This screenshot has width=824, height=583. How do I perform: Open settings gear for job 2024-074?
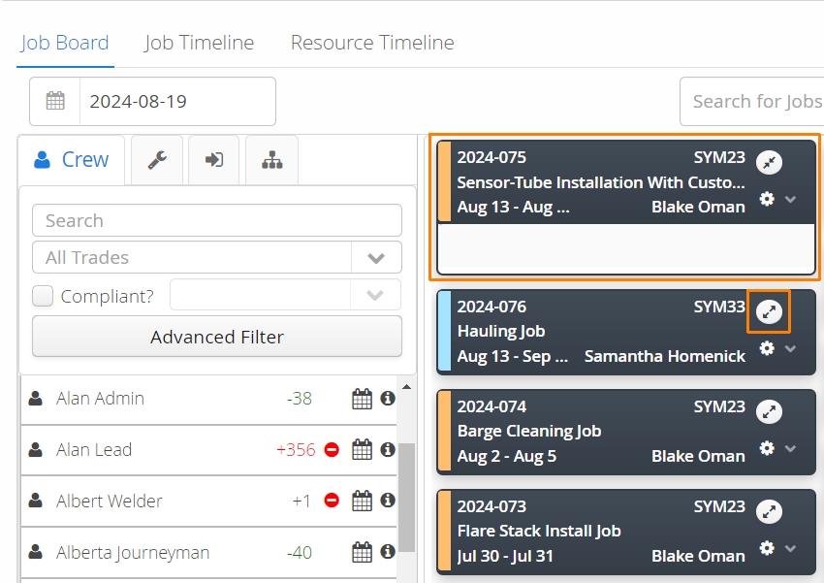[x=767, y=448]
